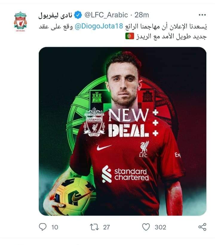The image size is (215, 245).
Task: View the 27 retweets count
Action: (x=106, y=227)
